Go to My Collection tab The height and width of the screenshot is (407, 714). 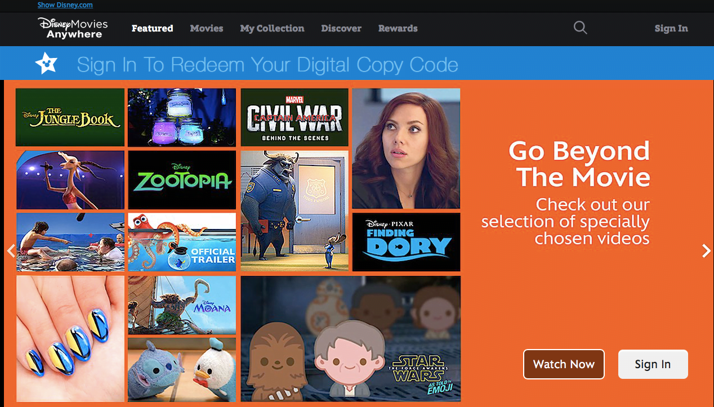tap(272, 28)
